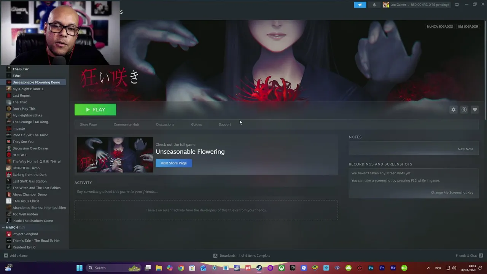The width and height of the screenshot is (487, 274).
Task: Open the Discussions tab
Action: click(x=165, y=124)
